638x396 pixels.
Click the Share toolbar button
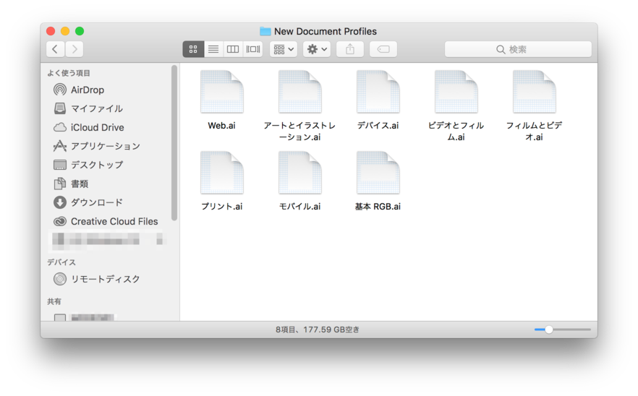click(350, 49)
